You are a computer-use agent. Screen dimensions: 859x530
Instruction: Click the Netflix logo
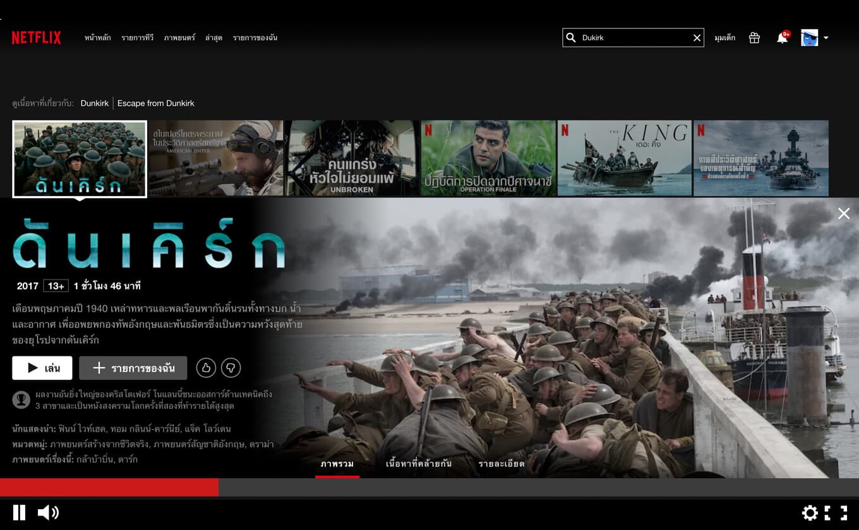point(36,38)
